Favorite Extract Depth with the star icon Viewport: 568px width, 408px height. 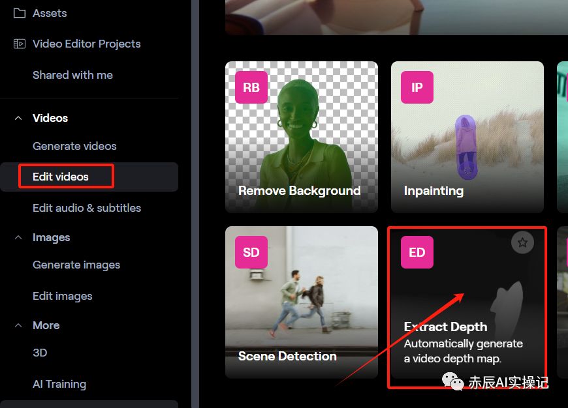click(522, 242)
